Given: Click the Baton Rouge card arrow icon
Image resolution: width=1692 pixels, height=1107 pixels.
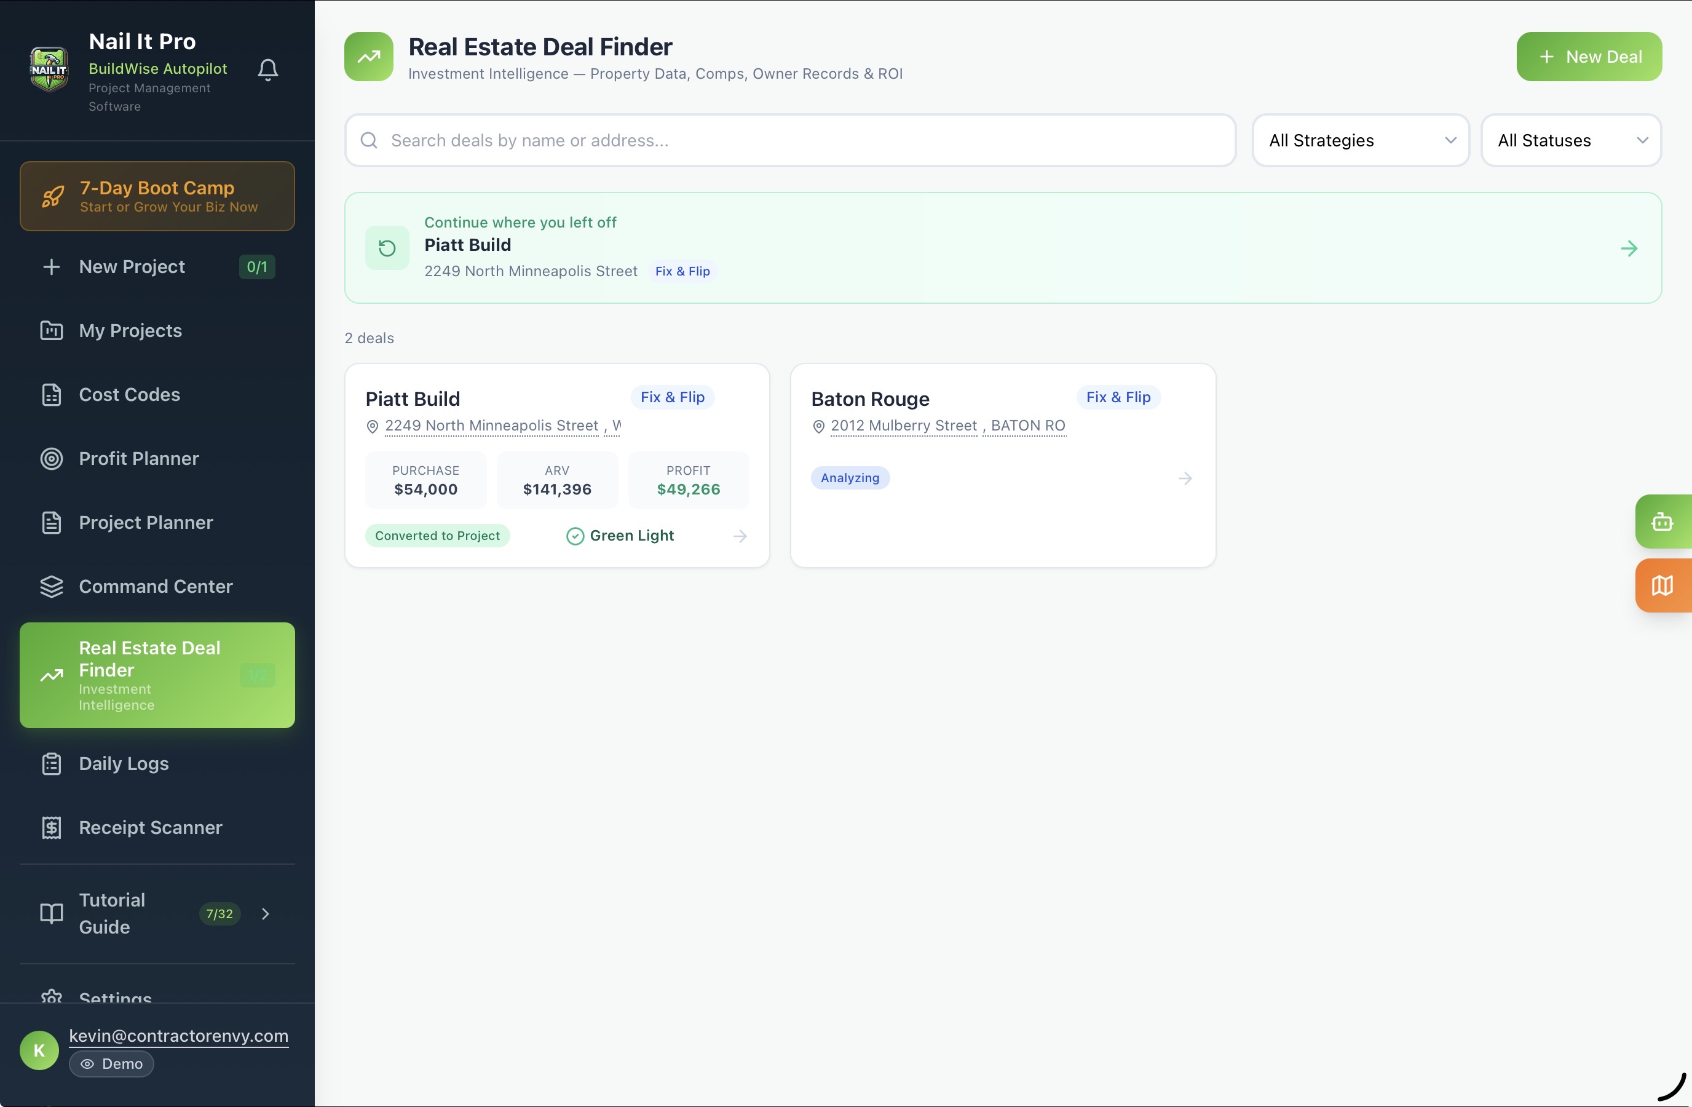Looking at the screenshot, I should point(1184,478).
